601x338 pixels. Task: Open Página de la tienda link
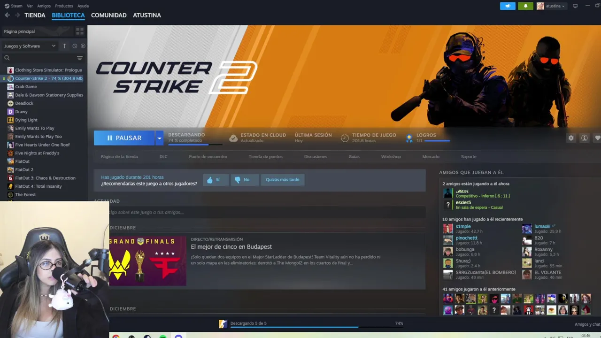click(x=119, y=156)
